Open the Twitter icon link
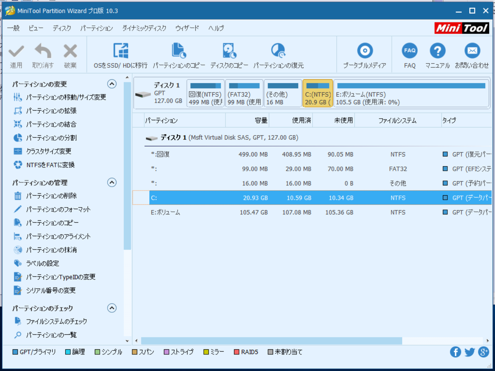Screen dimensions: 495x371 coord(469,352)
